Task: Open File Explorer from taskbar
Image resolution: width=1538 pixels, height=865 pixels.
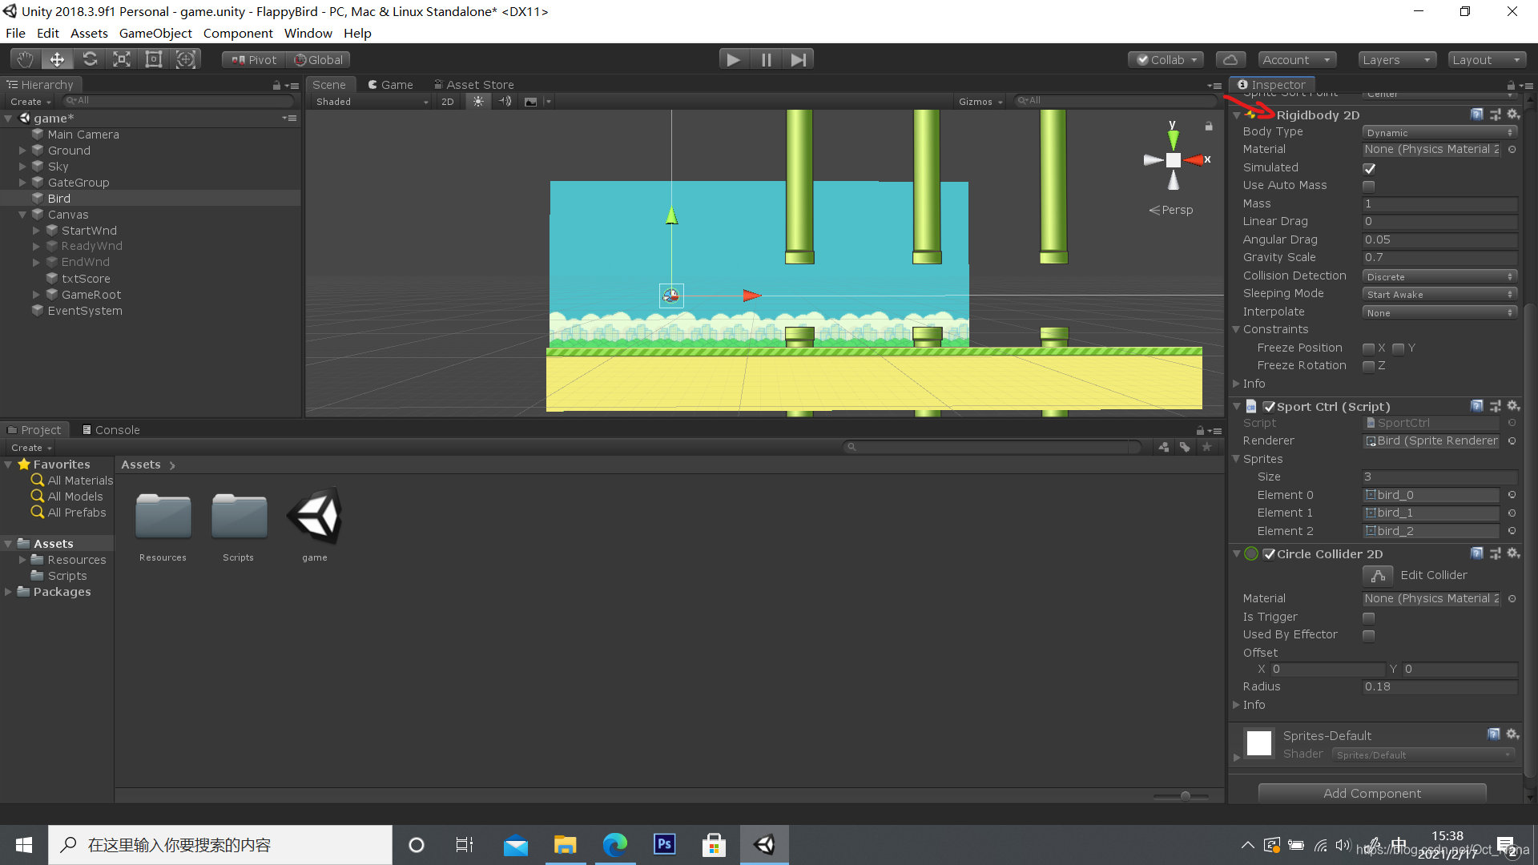Action: pyautogui.click(x=565, y=844)
